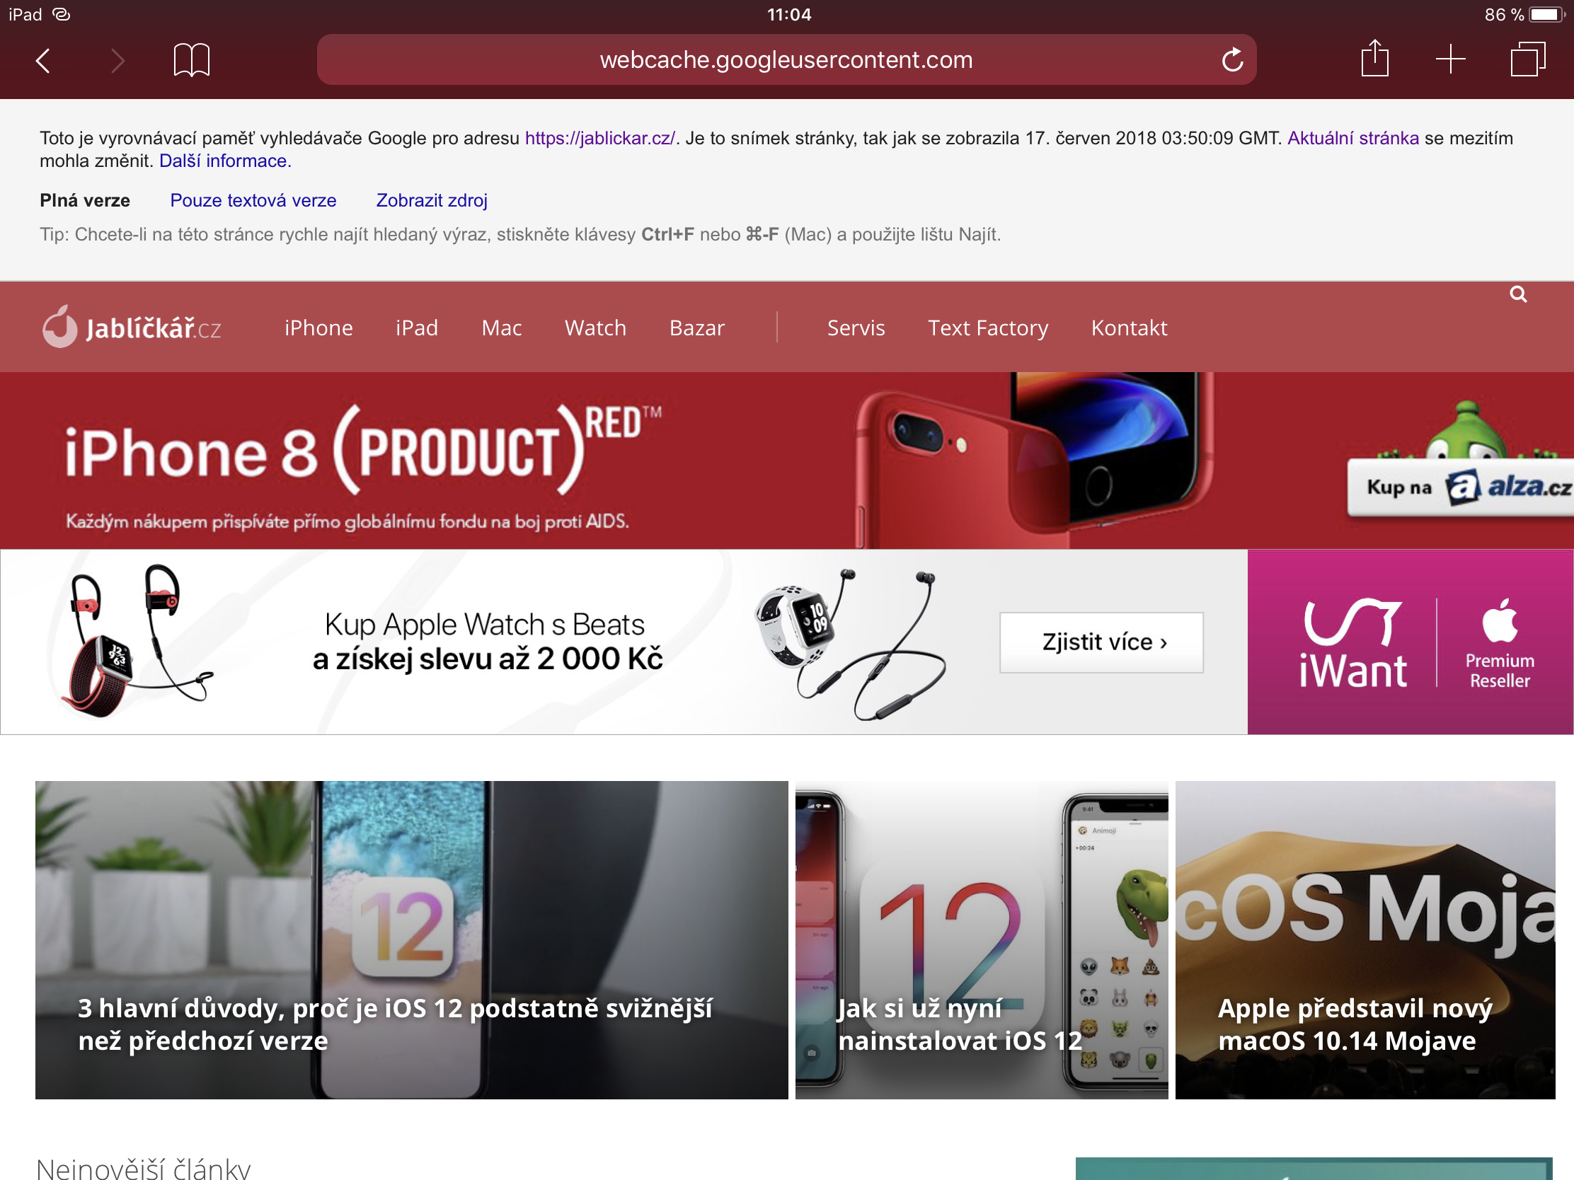Open the macOS 10.14 Mojave article thumbnail

1365,939
